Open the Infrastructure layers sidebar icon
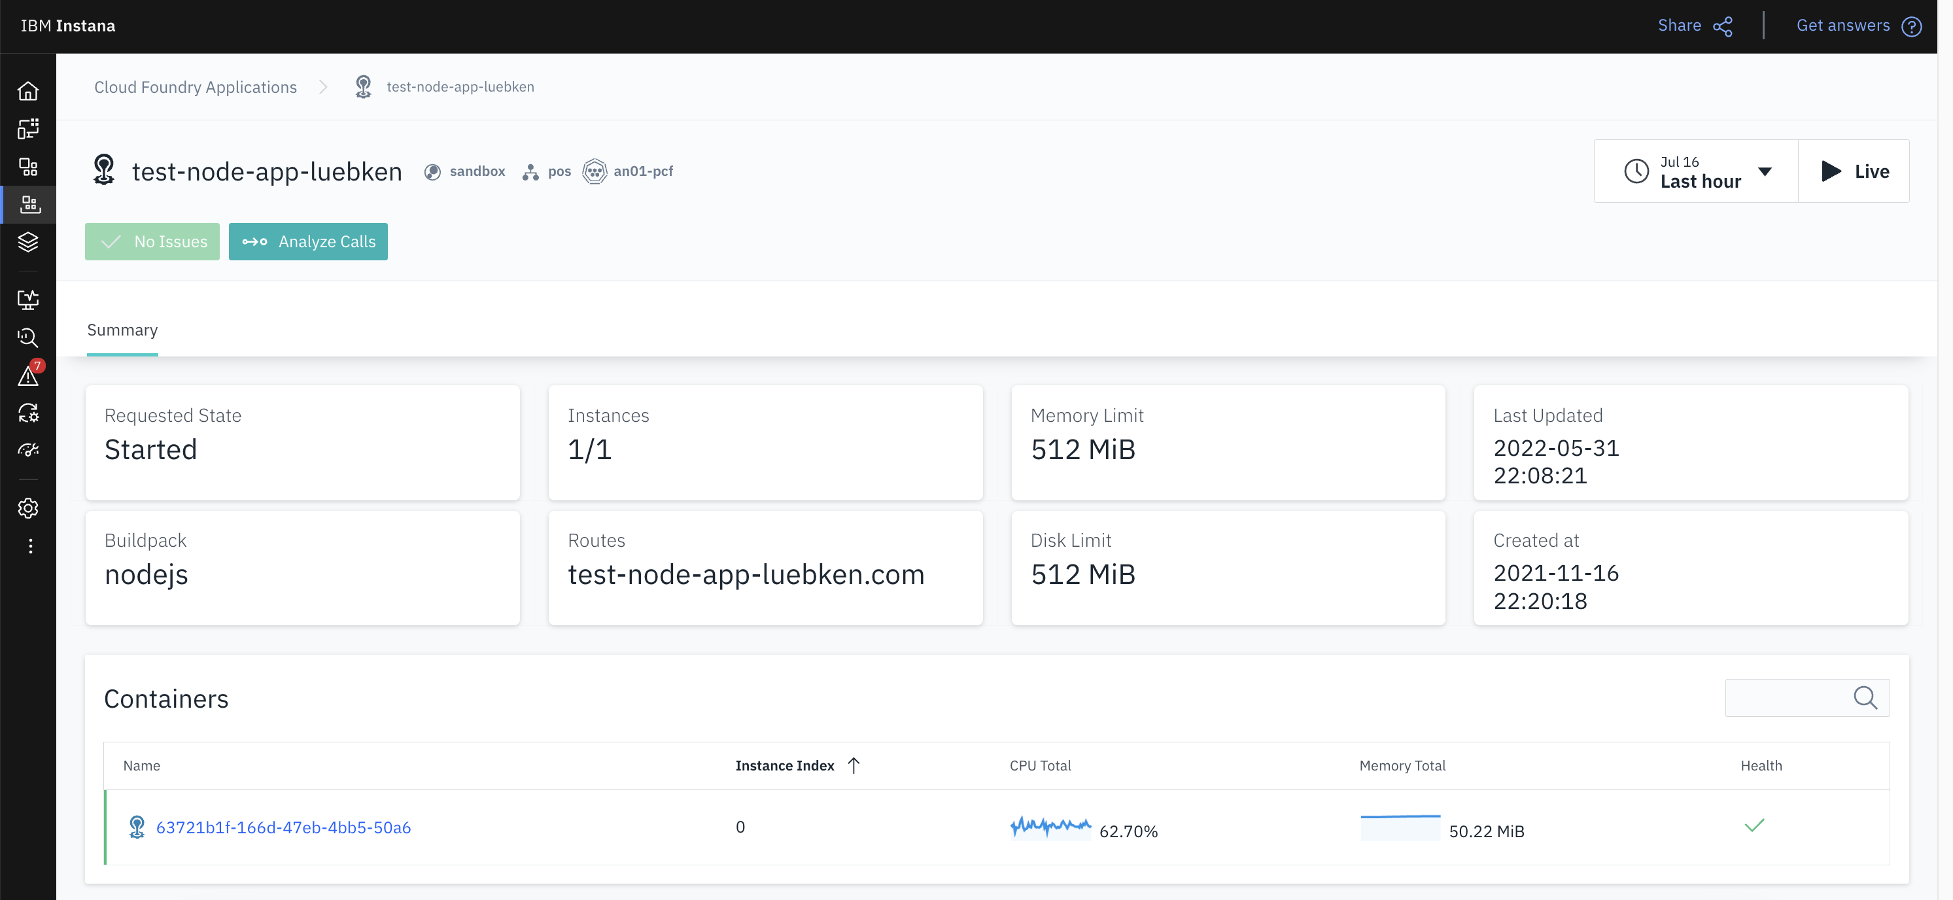This screenshot has height=900, width=1953. (x=28, y=243)
